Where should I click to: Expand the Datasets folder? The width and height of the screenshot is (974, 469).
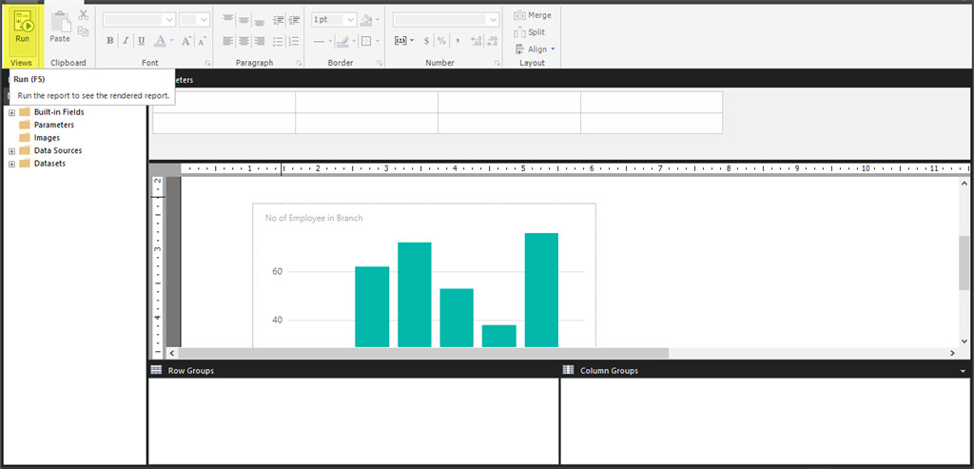[x=11, y=164]
